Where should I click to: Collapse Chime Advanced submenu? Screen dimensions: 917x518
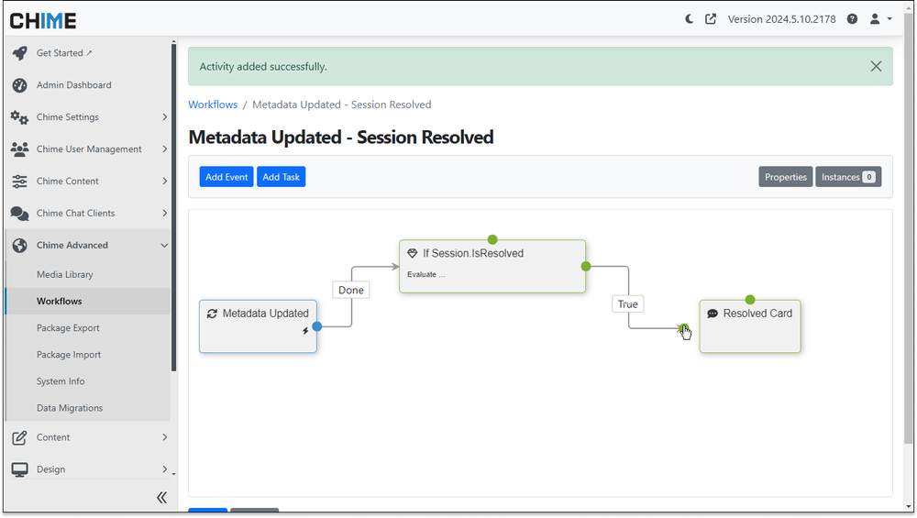coord(164,246)
